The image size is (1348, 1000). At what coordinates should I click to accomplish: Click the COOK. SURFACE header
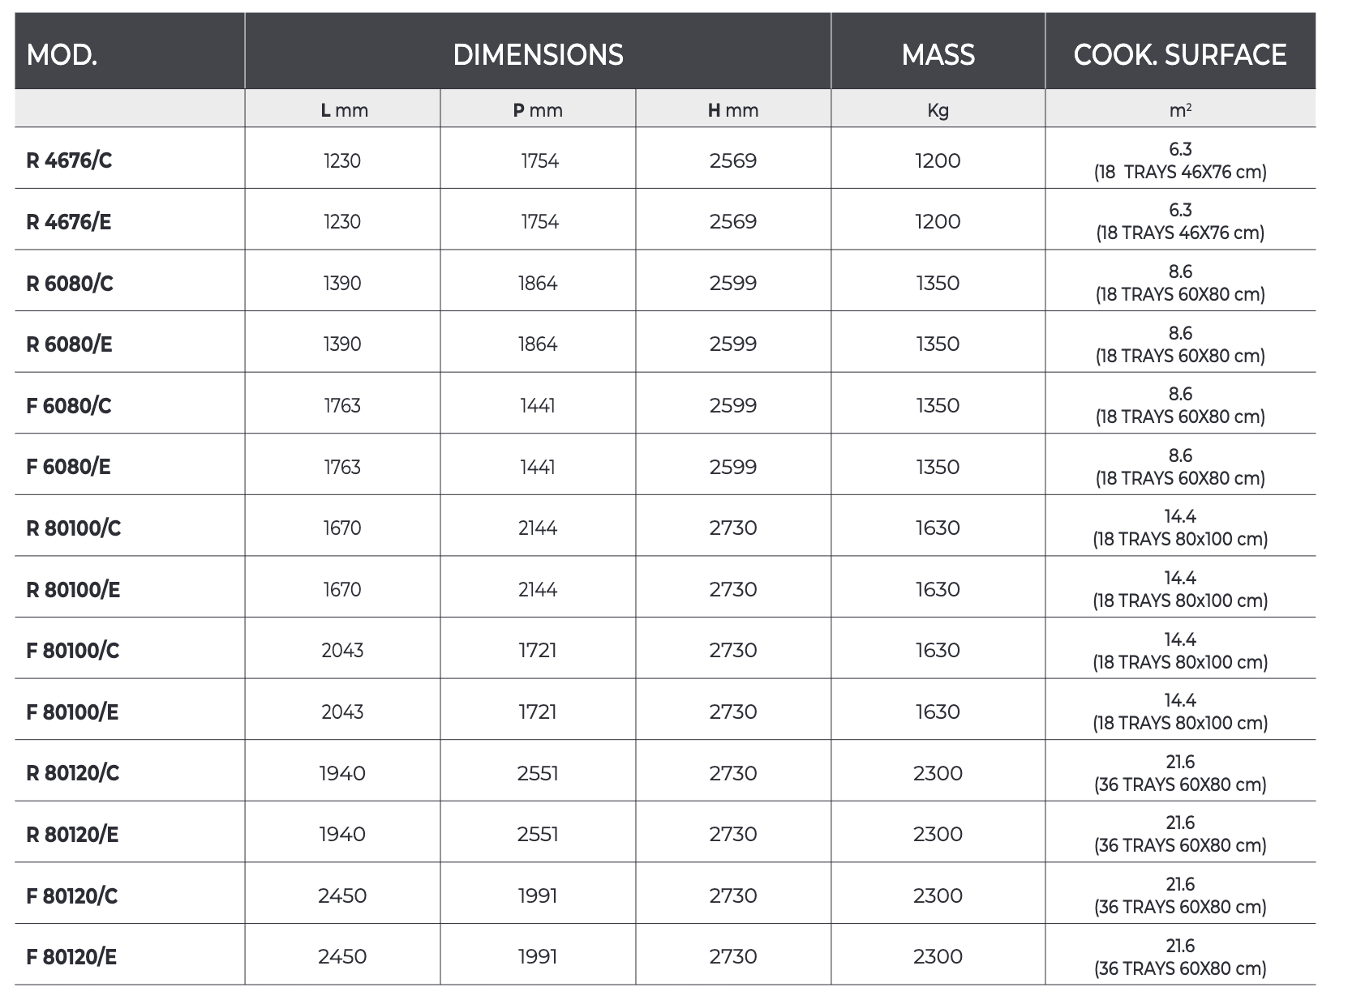click(1179, 54)
